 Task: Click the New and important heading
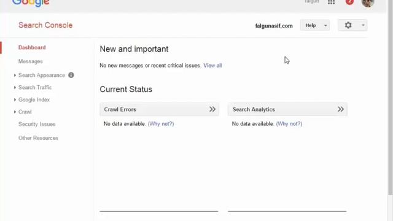(x=134, y=49)
